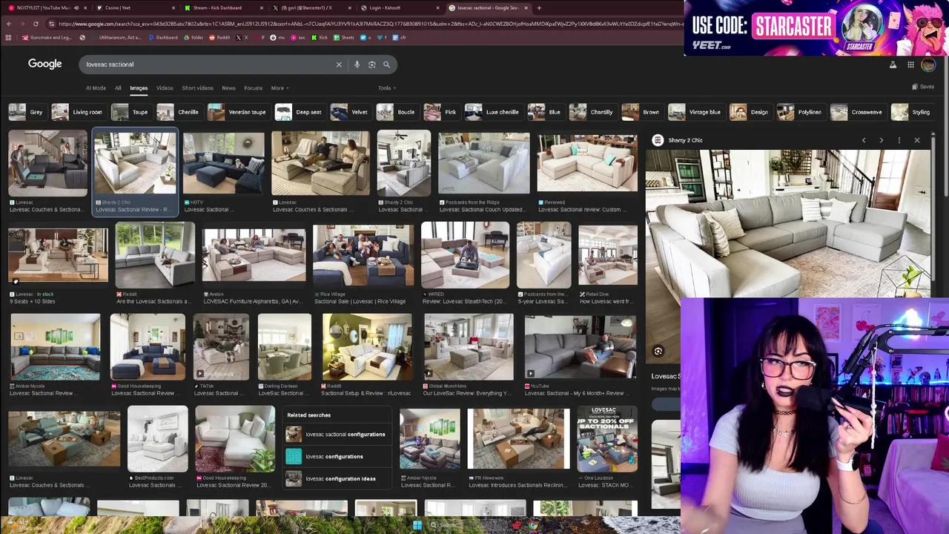Clear the search box with the X icon
The height and width of the screenshot is (534, 949).
(339, 65)
